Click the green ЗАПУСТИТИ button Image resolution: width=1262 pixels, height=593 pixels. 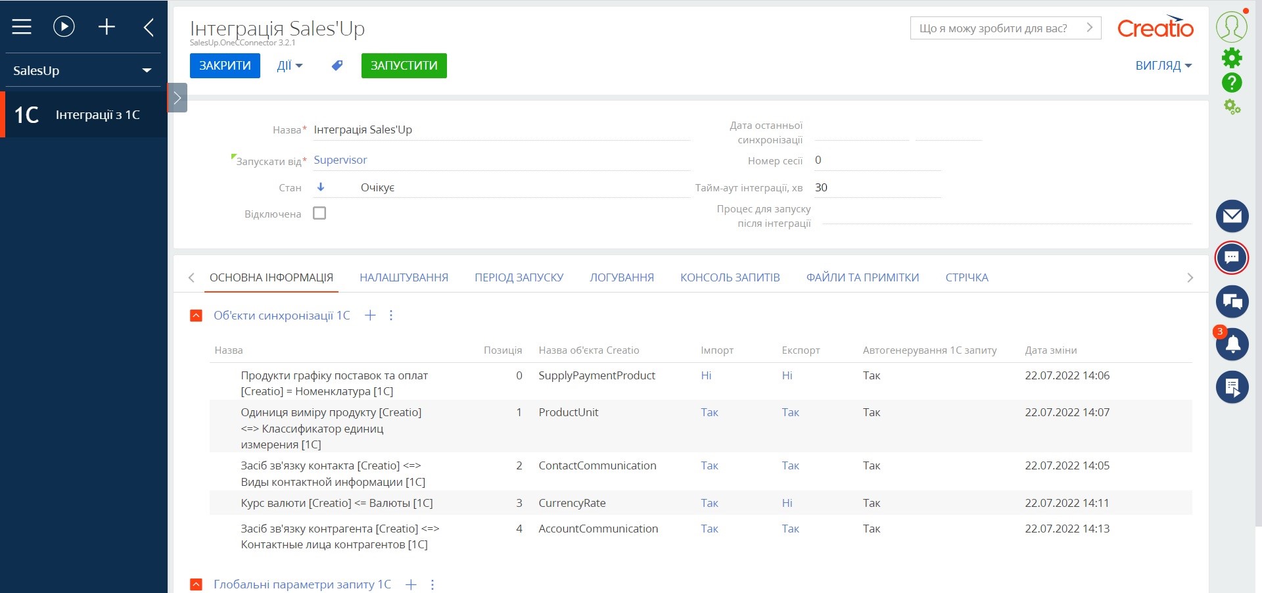[404, 66]
